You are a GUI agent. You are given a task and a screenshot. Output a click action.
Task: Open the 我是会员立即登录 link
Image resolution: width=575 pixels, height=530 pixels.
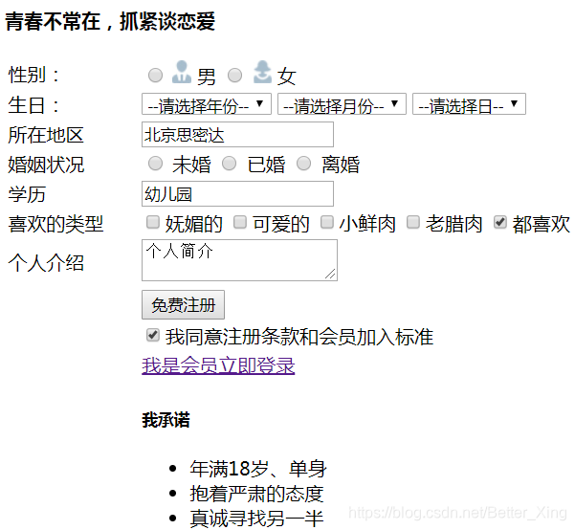[x=218, y=365]
